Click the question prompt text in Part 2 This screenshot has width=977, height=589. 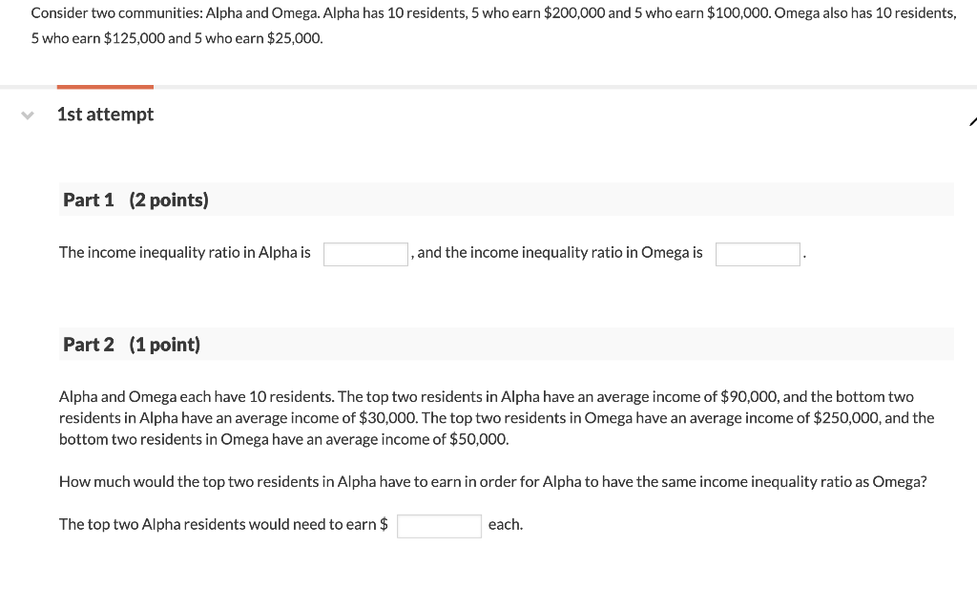tap(492, 481)
